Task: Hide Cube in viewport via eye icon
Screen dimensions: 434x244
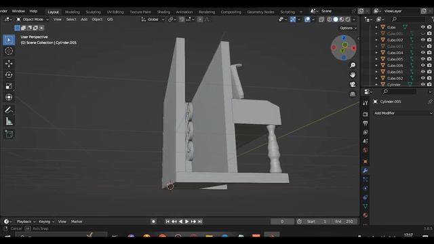Action: pyautogui.click(x=422, y=27)
